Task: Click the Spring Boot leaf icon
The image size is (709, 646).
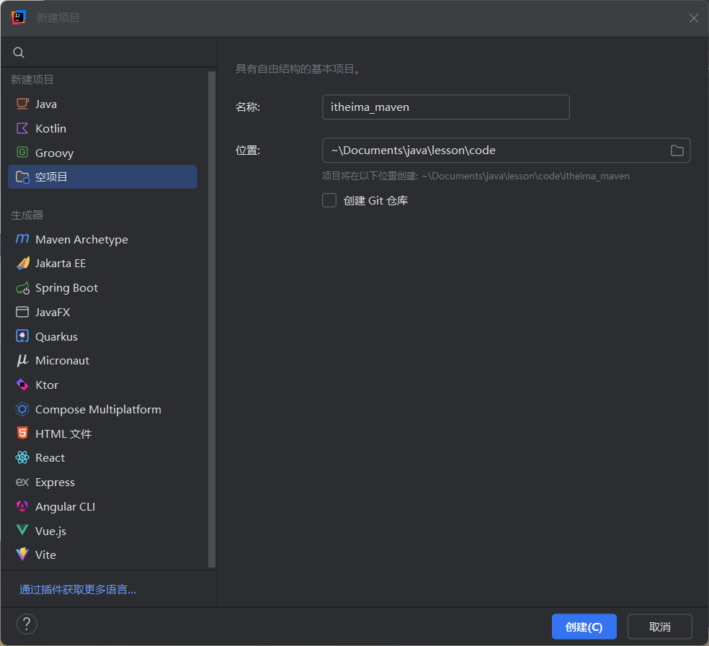Action: point(22,288)
